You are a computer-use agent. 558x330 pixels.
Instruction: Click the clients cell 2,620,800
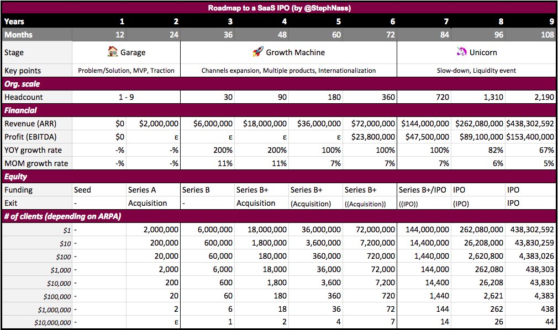tap(478, 257)
